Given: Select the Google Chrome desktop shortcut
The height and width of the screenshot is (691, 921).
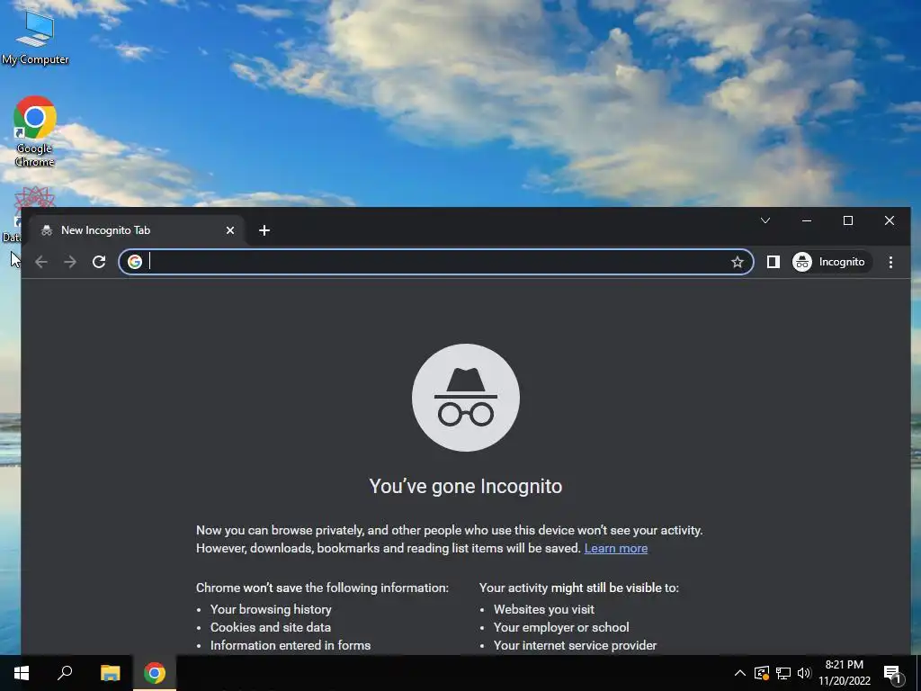Looking at the screenshot, I should pos(35,131).
